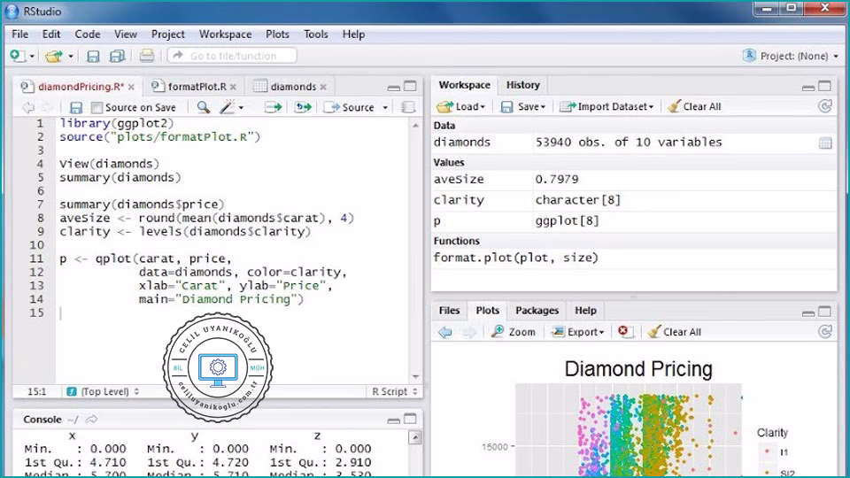The width and height of the screenshot is (850, 478).
Task: Click the previous plot arrow icon
Action: coord(445,332)
